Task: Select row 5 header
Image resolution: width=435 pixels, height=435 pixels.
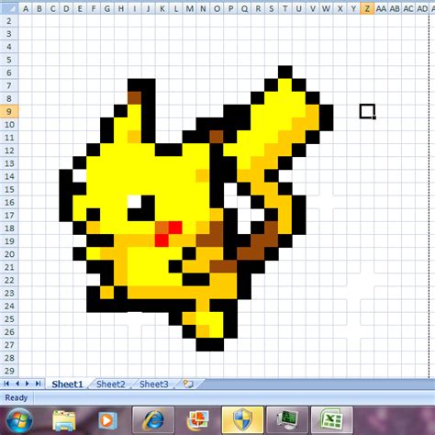Action: point(9,60)
